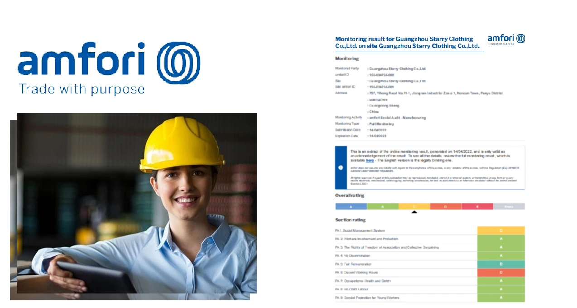577x308 pixels.
Task: Click 'PA 7: Occupational Health and Safety' row text
Action: pyautogui.click(x=363, y=281)
